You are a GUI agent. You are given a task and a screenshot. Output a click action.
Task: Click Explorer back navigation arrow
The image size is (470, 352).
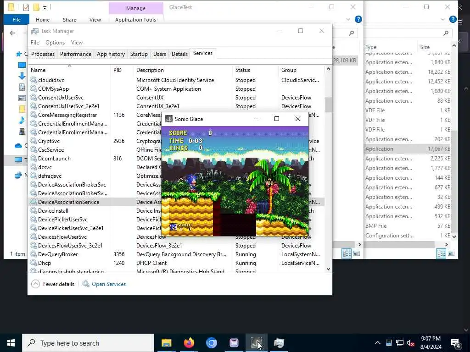[12, 33]
